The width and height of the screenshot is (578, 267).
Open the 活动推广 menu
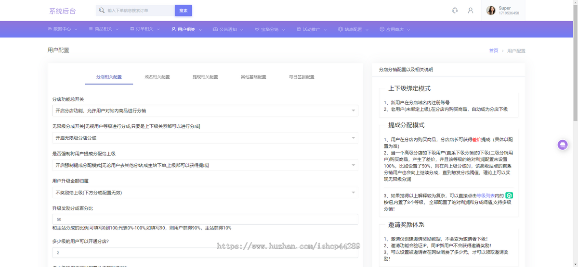pos(311,29)
